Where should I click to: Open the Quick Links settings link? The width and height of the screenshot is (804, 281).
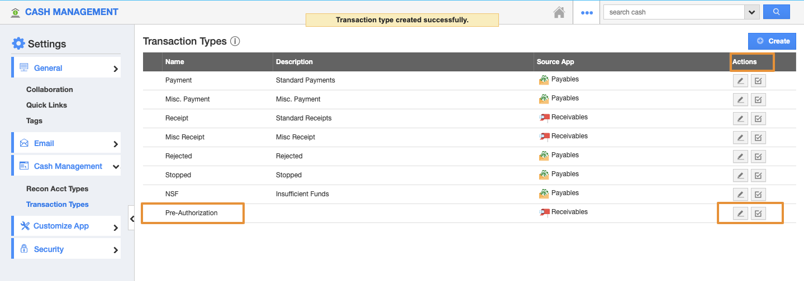tap(46, 105)
